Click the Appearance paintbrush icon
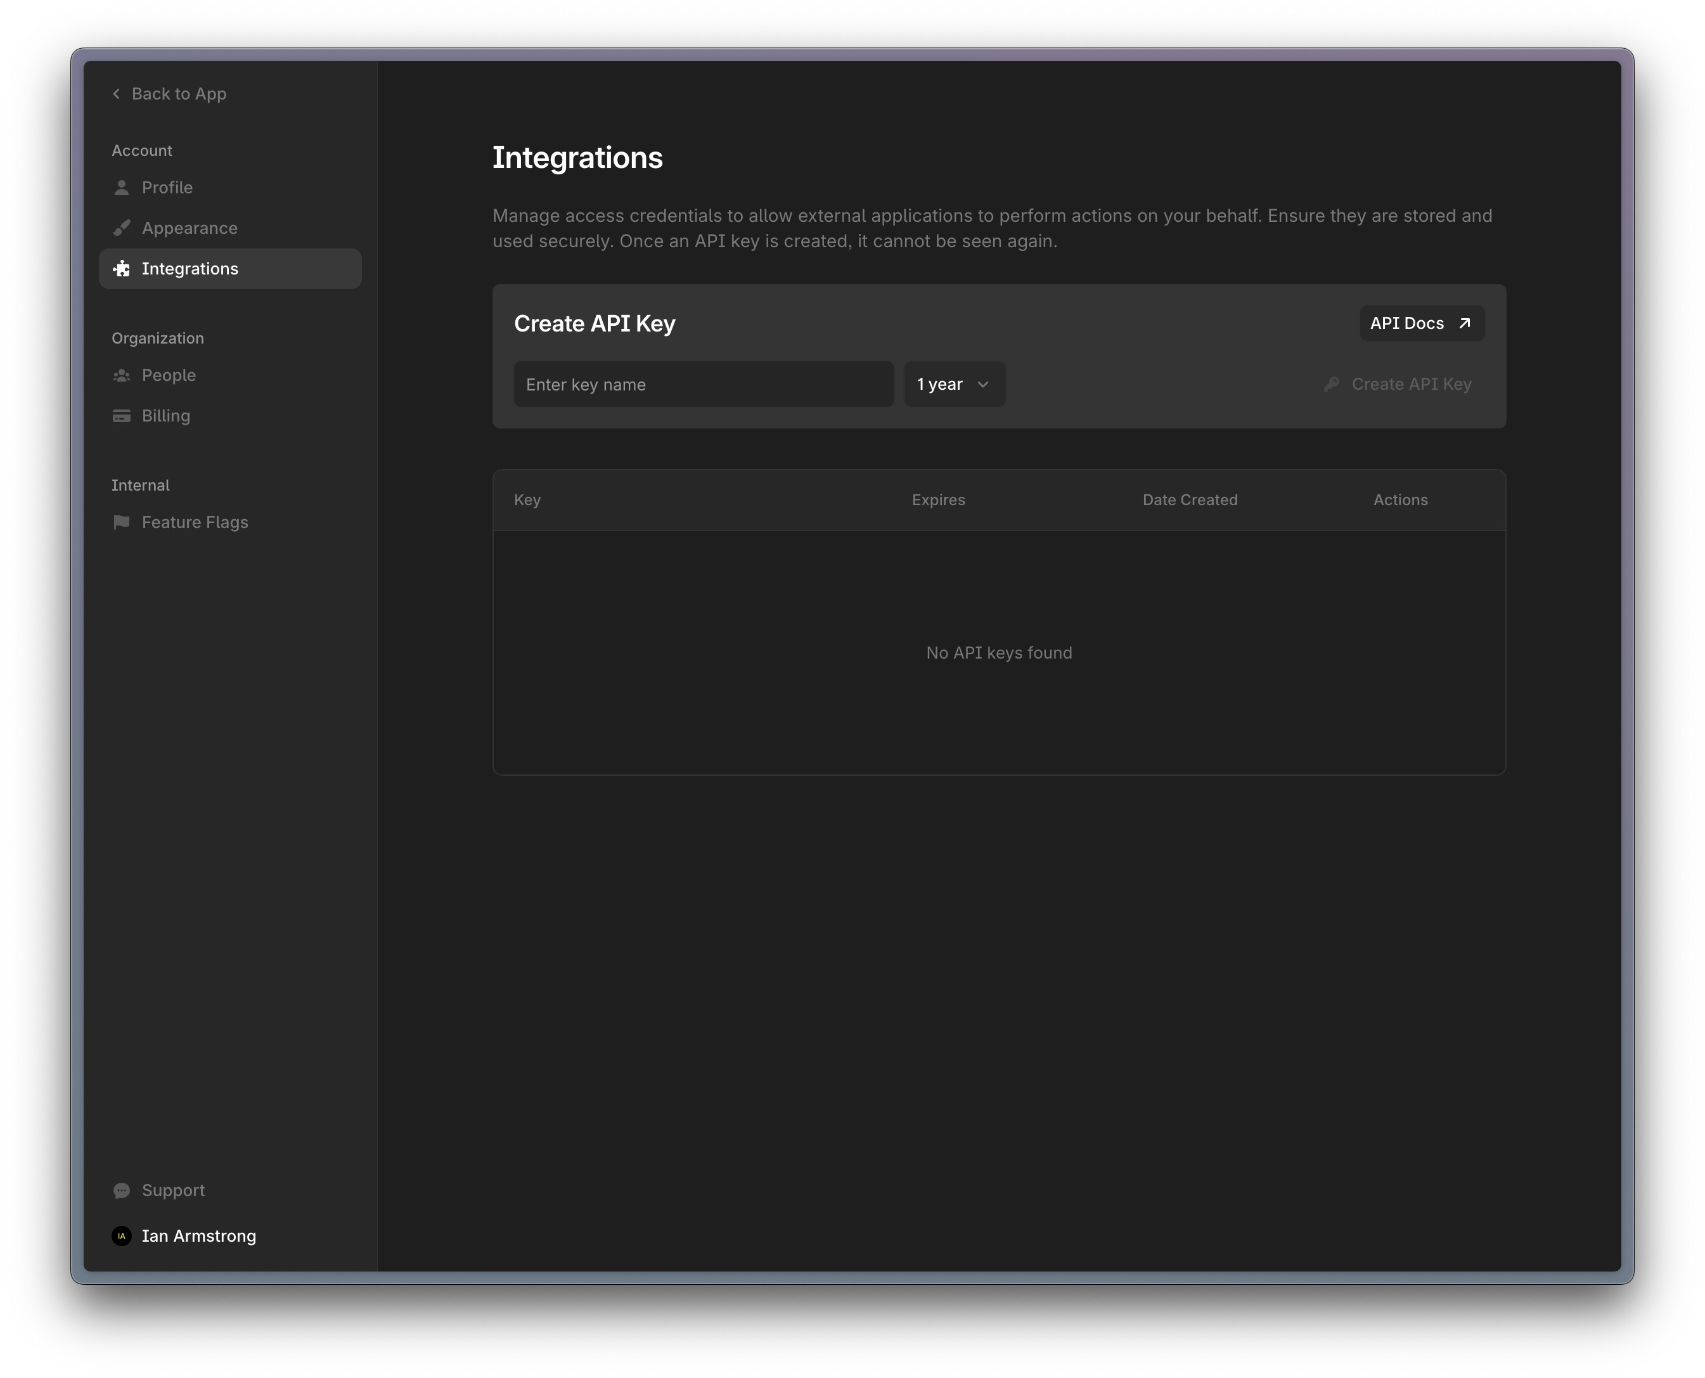Image resolution: width=1705 pixels, height=1378 pixels. point(122,228)
